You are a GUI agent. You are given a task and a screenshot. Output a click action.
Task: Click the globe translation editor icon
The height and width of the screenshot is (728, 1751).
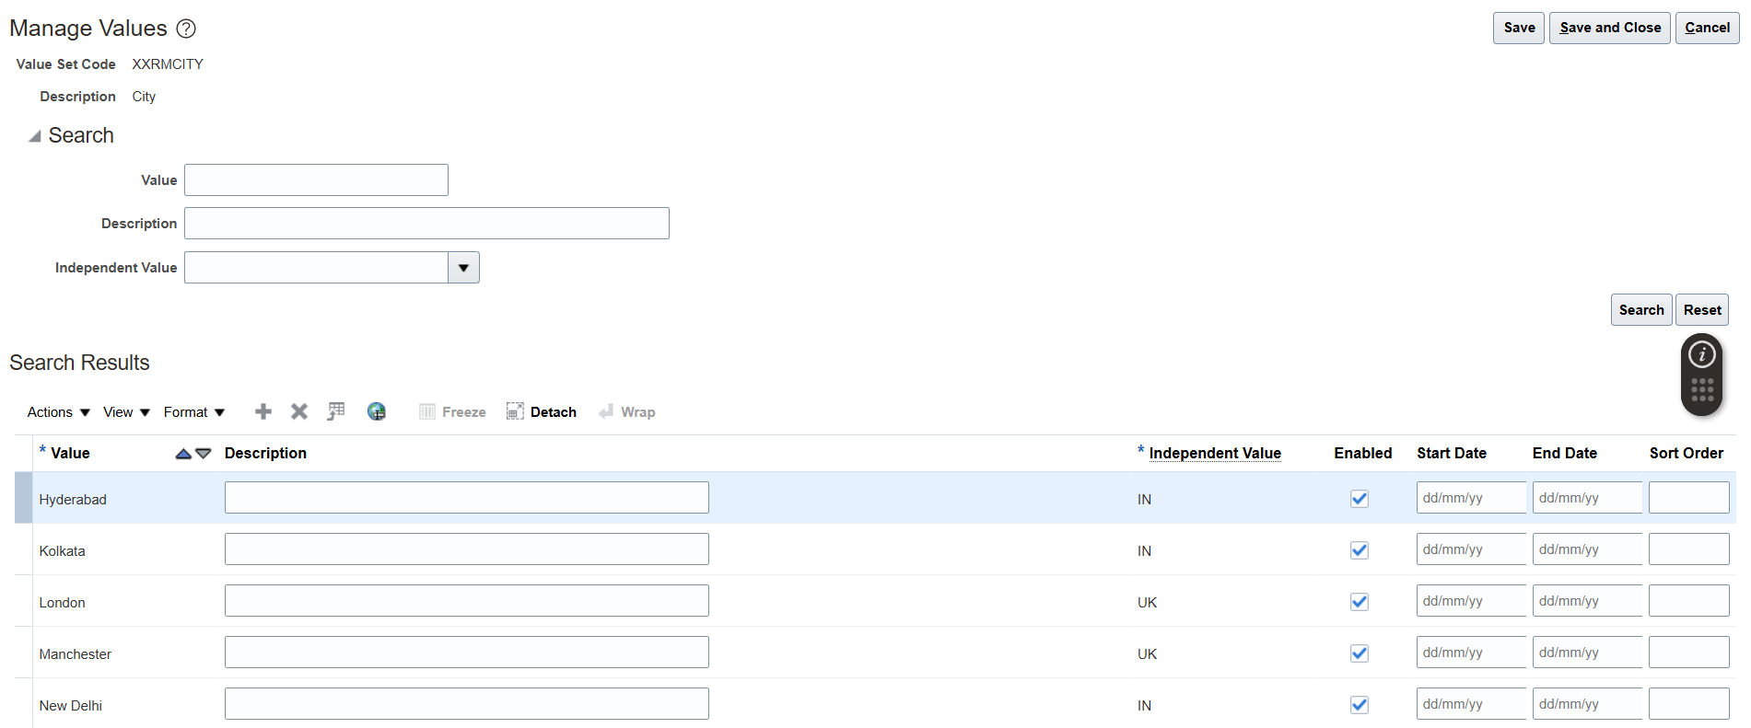click(x=377, y=411)
